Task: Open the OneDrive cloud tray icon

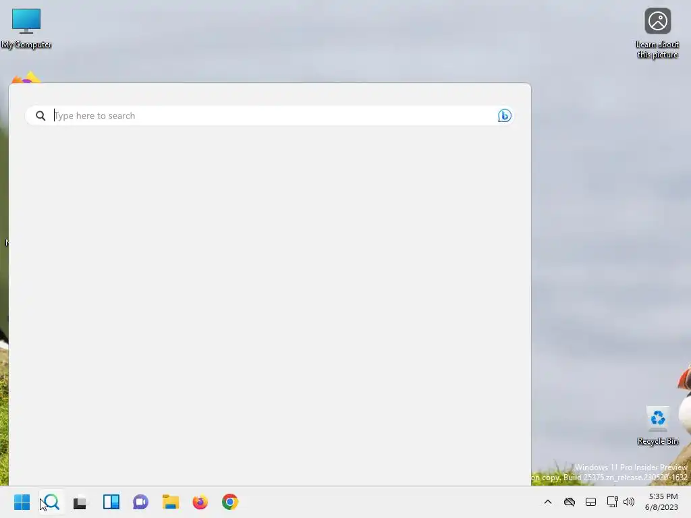Action: (x=570, y=502)
